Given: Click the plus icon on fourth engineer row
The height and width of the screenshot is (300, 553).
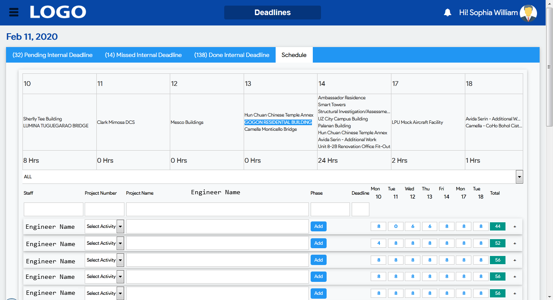Looking at the screenshot, I should (515, 277).
